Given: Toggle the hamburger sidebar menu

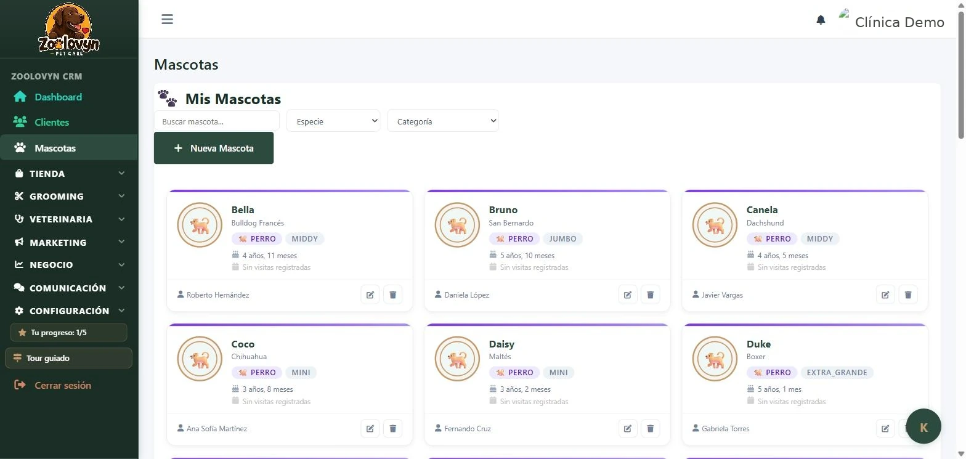Looking at the screenshot, I should [167, 19].
